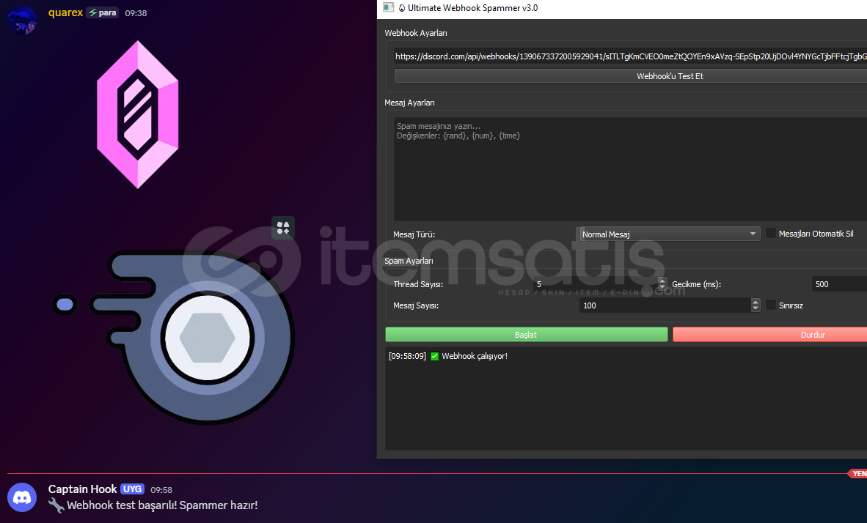Click the 09:38 timestamp on quarex's message
Screen dimensions: 867x523
[x=136, y=13]
